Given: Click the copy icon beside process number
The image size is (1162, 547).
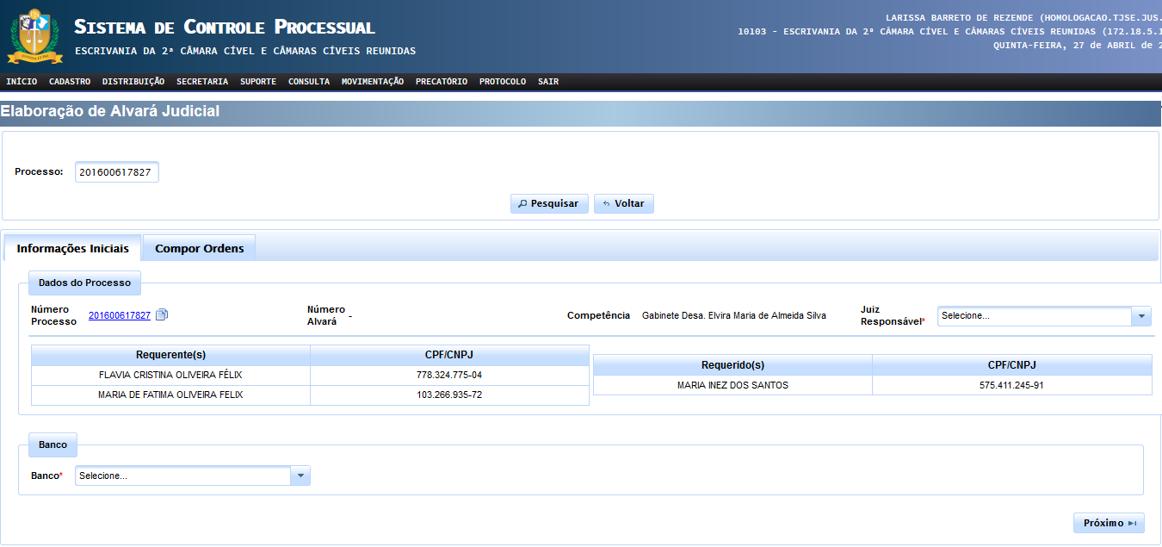Looking at the screenshot, I should pyautogui.click(x=162, y=315).
